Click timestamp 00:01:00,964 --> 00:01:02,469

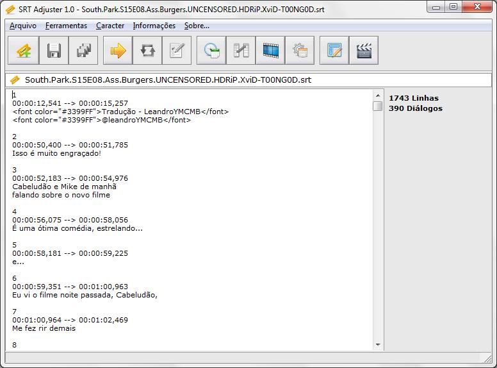click(x=70, y=320)
